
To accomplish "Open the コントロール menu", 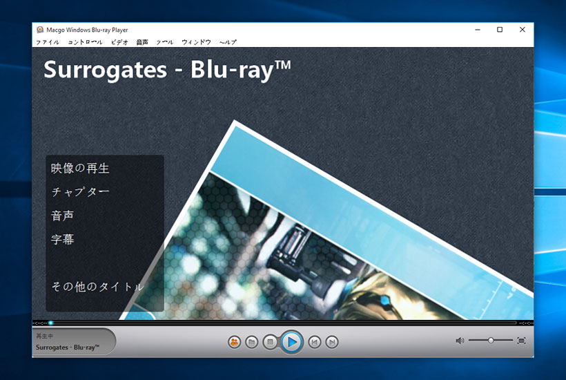I will tap(85, 42).
